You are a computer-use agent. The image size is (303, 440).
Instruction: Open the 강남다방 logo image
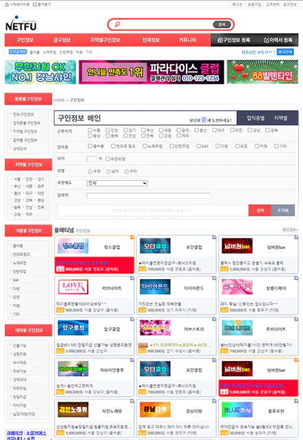coord(155,410)
